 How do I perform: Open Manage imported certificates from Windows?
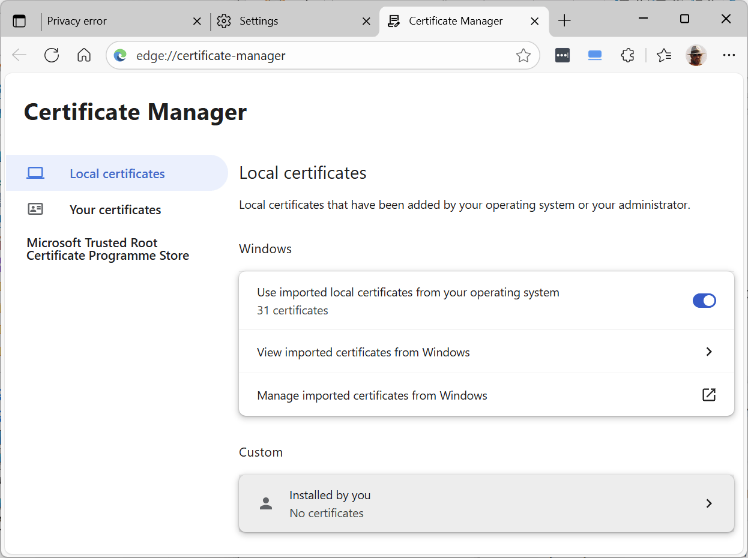click(486, 395)
